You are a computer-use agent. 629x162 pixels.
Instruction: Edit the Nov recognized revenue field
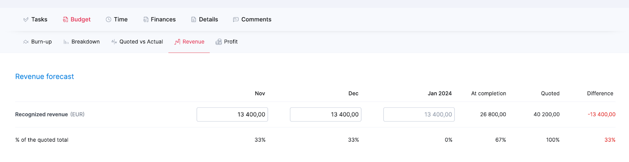(232, 114)
